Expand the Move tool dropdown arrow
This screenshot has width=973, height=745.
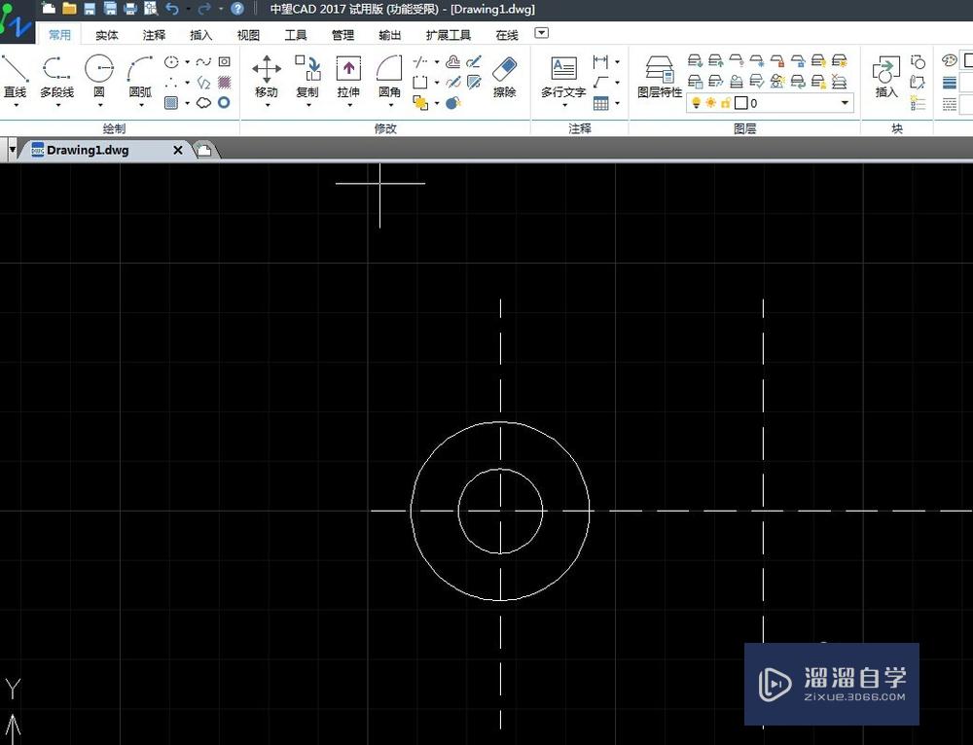[268, 105]
